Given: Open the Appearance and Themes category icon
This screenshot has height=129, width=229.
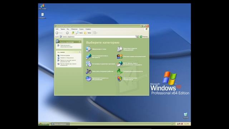Looking at the screenshot, I should [88, 49].
